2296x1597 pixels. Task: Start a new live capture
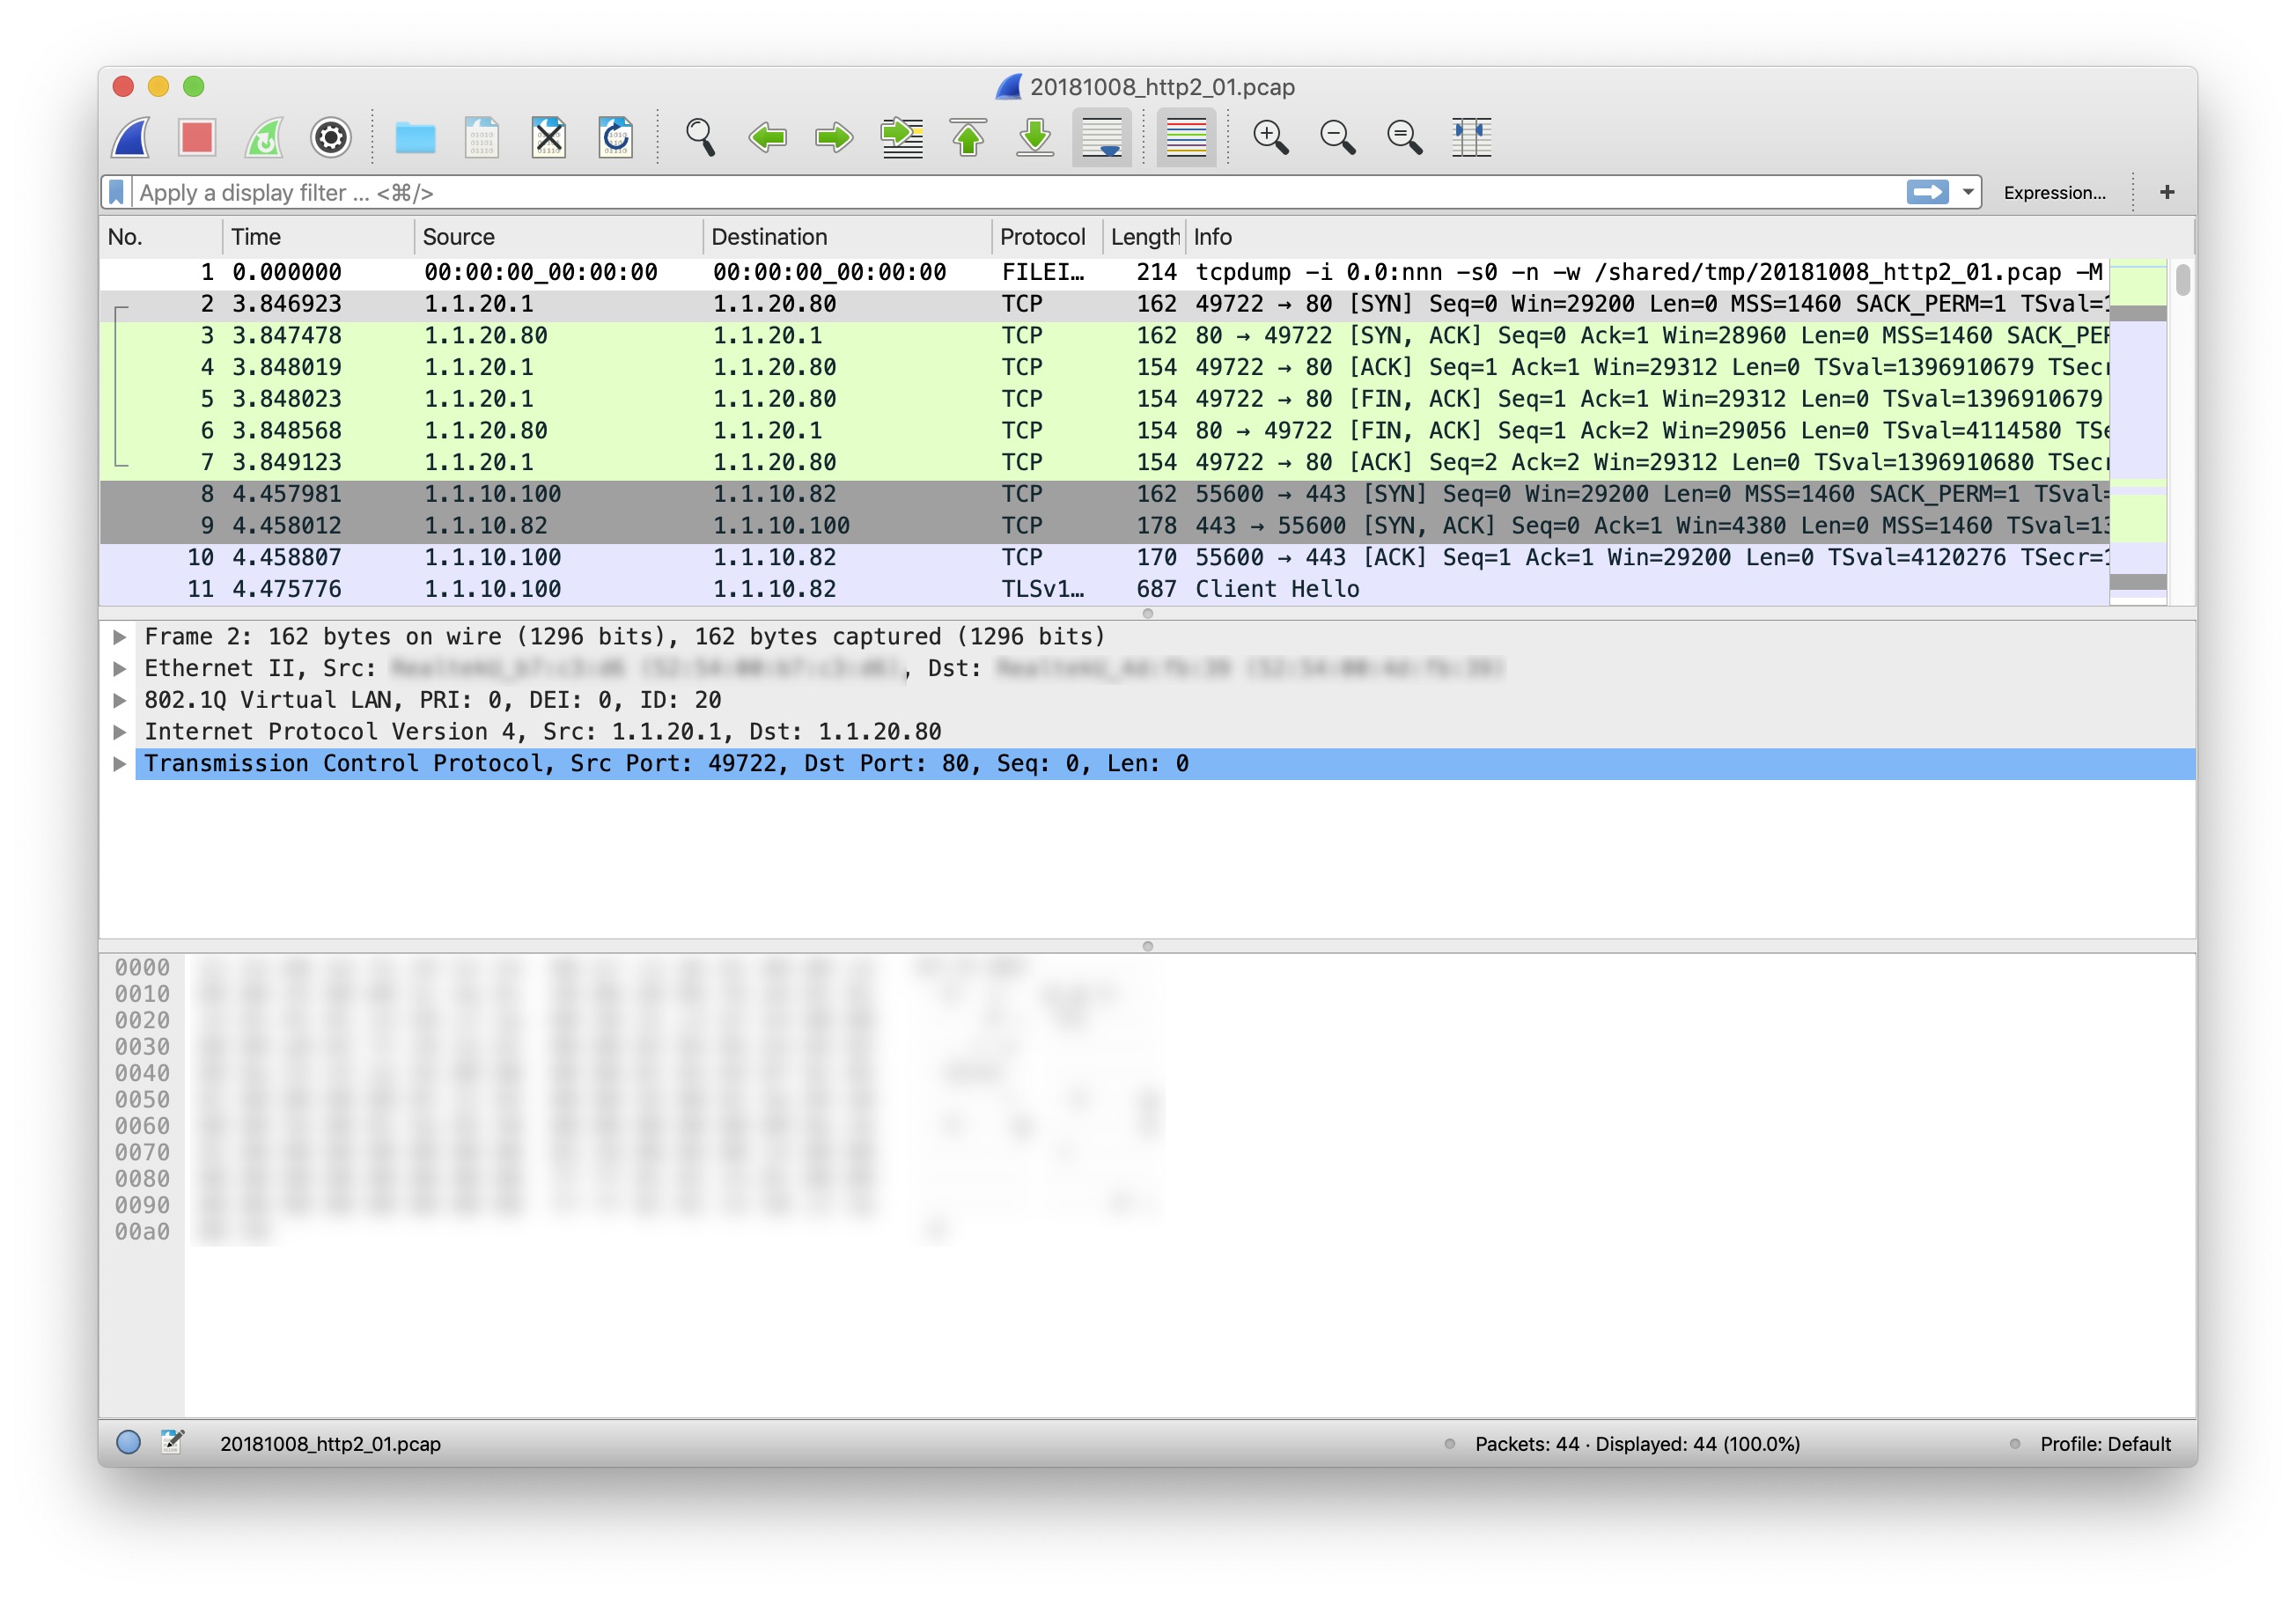[x=133, y=137]
